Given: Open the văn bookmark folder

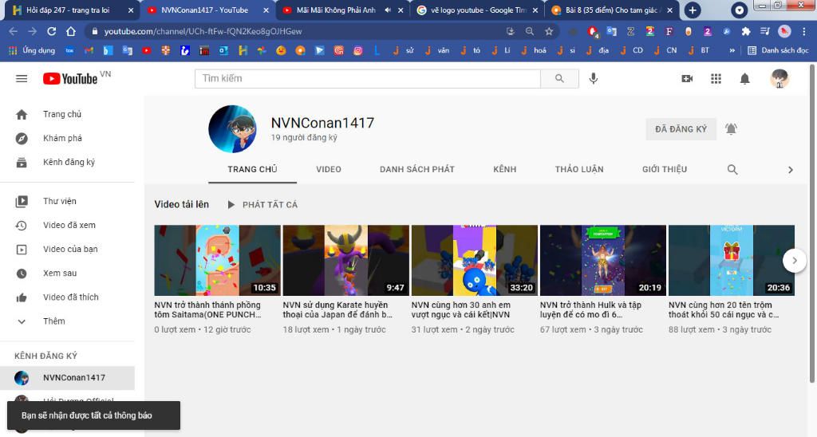Looking at the screenshot, I should 438,50.
